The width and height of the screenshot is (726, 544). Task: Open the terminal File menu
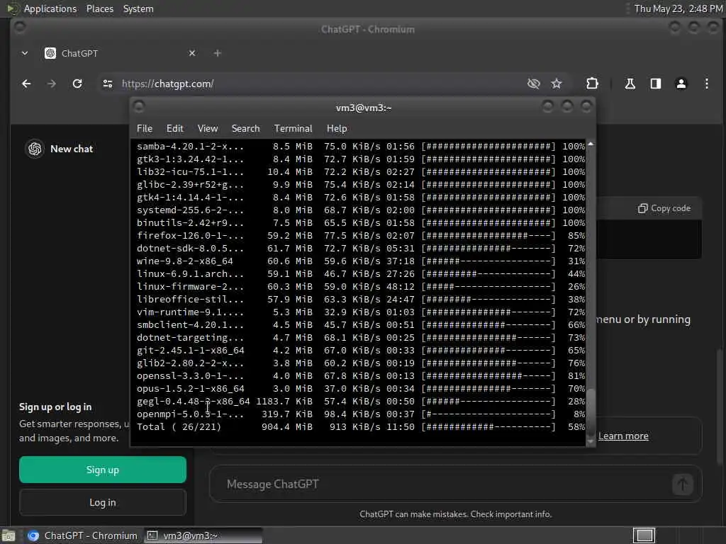145,129
